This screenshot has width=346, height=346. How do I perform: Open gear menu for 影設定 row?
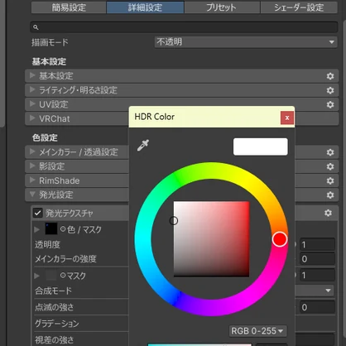pyautogui.click(x=330, y=166)
